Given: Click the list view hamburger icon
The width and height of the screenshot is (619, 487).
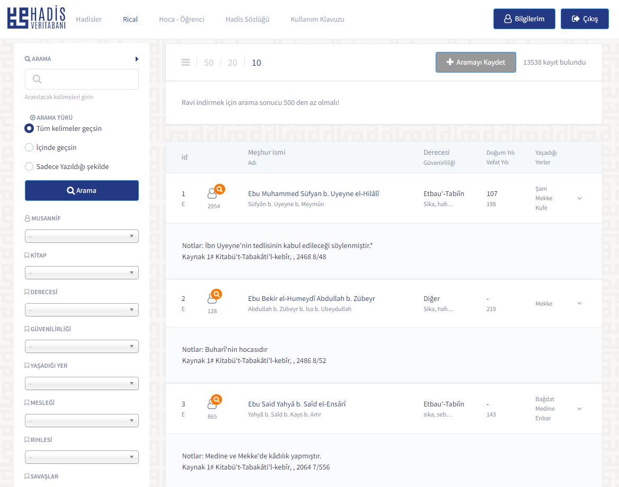Looking at the screenshot, I should [185, 63].
